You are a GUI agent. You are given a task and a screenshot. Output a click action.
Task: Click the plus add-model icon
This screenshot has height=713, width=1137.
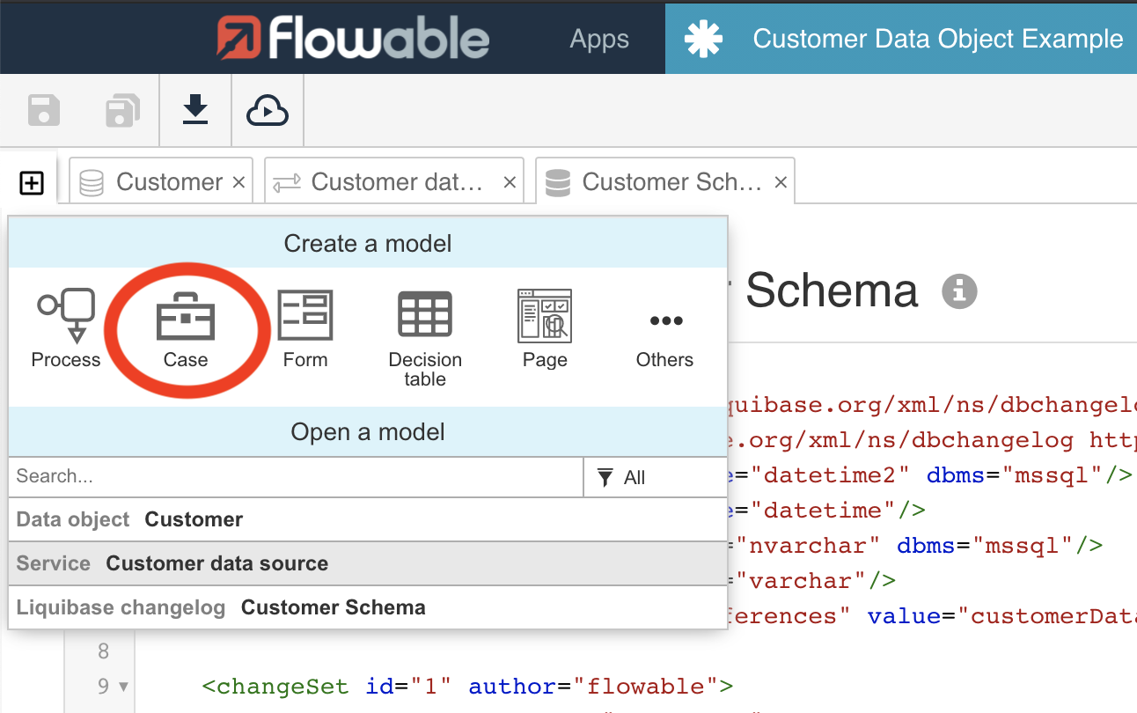tap(32, 183)
